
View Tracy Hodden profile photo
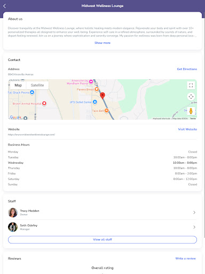pos(13,212)
